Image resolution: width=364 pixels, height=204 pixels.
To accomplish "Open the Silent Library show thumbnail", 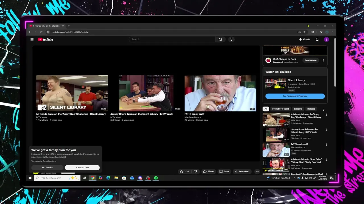I will (276, 84).
